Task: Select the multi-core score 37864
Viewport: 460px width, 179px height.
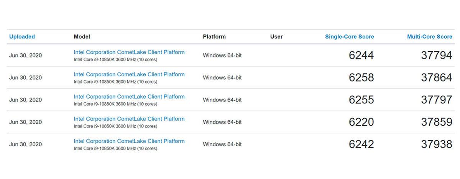Action: pyautogui.click(x=437, y=78)
